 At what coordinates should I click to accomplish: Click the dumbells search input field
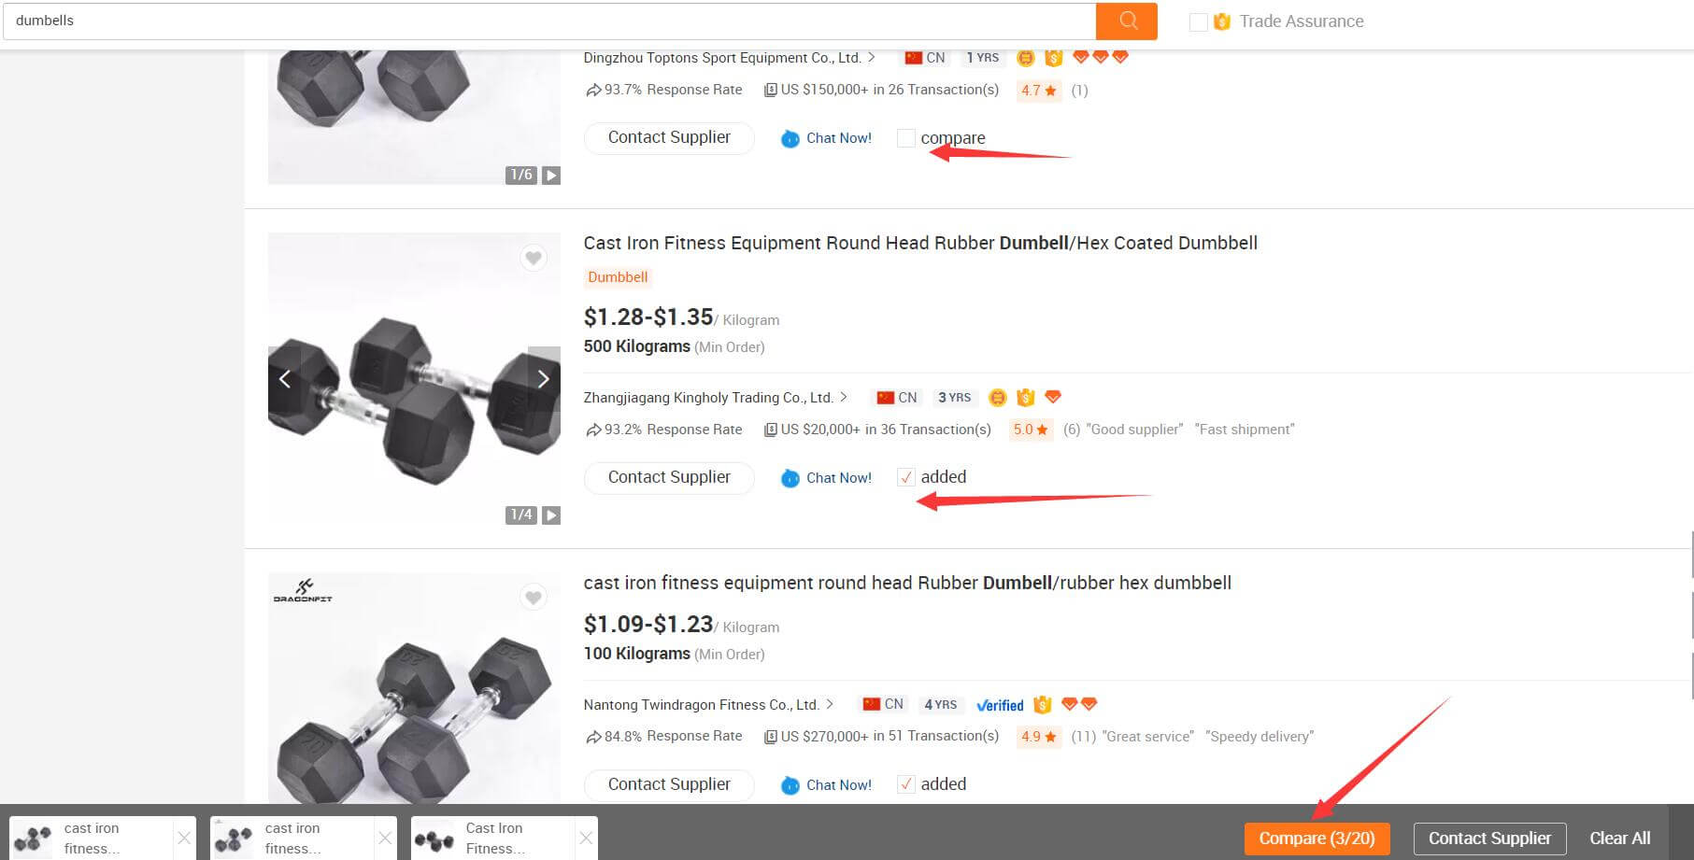(x=549, y=21)
